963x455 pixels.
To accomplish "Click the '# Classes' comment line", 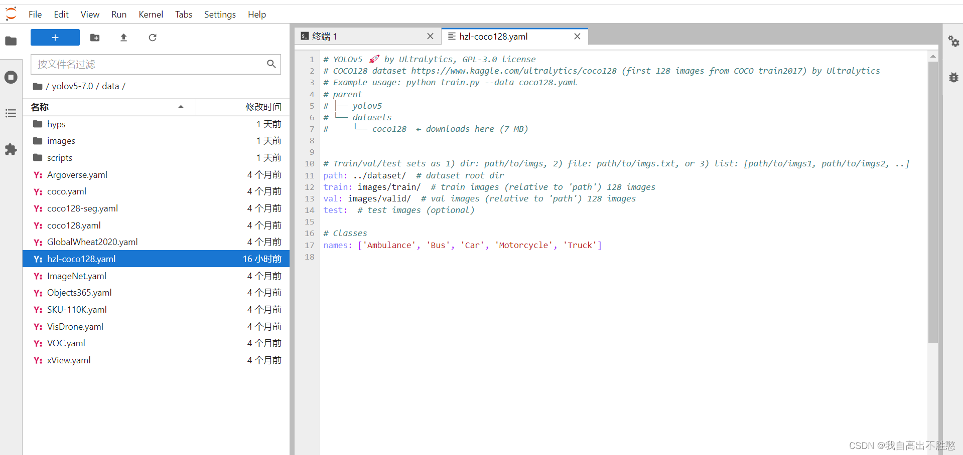I will point(345,234).
